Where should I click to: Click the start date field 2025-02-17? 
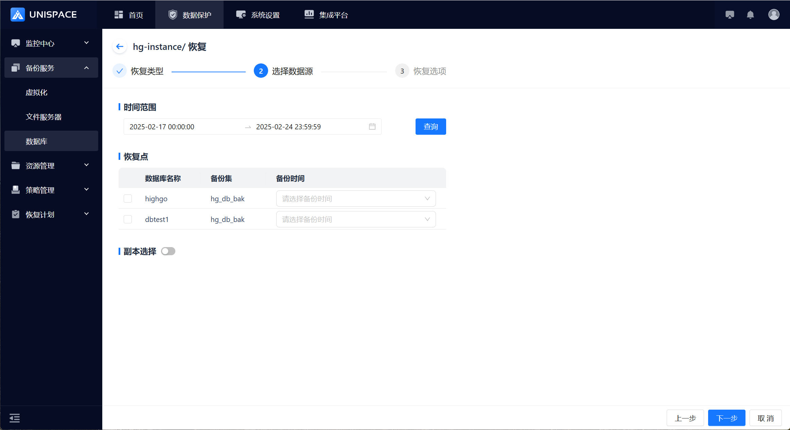click(x=162, y=127)
